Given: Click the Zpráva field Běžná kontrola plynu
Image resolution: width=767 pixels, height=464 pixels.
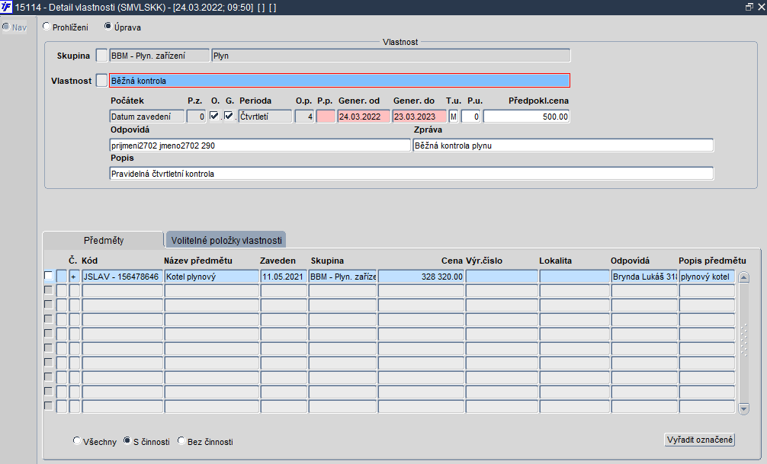Looking at the screenshot, I should 563,146.
